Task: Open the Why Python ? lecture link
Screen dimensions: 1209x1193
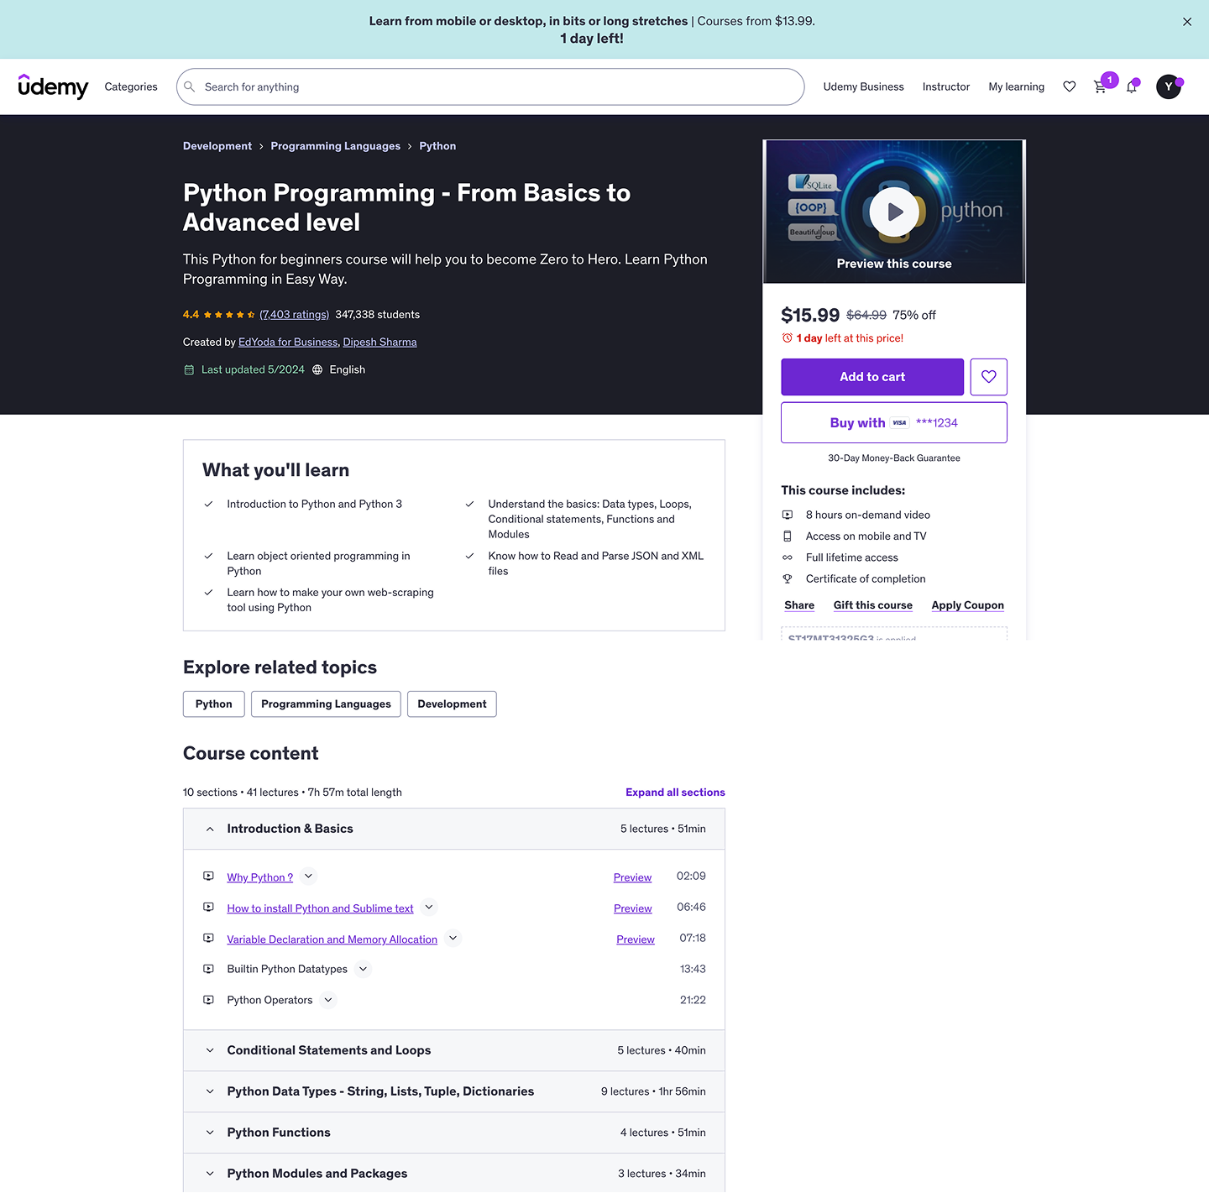Action: point(260,877)
